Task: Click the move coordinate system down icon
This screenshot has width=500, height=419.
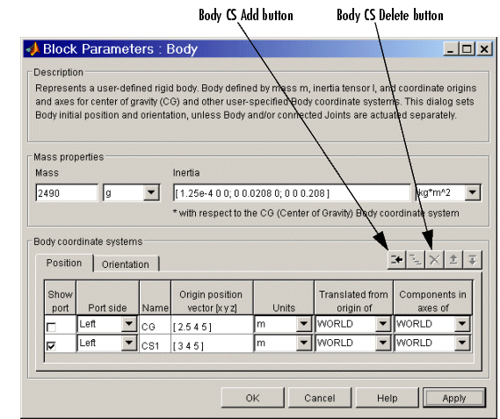Action: tap(472, 260)
